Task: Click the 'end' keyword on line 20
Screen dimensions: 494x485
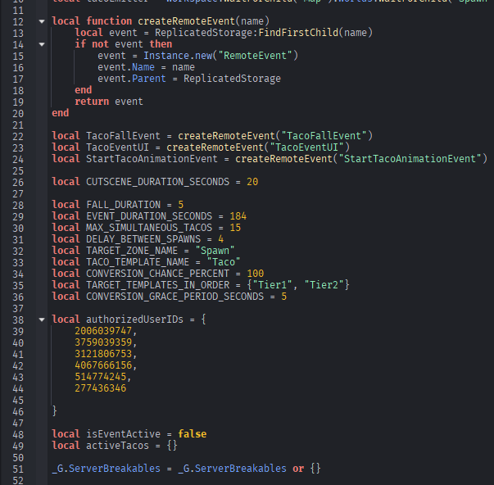Action: coord(60,113)
